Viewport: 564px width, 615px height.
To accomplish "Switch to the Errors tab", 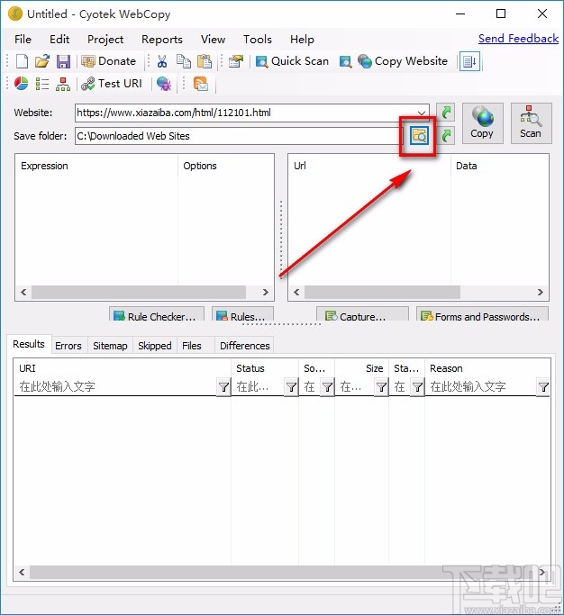I will tap(68, 346).
